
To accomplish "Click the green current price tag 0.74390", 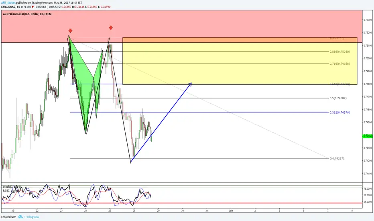I will 367,136.
